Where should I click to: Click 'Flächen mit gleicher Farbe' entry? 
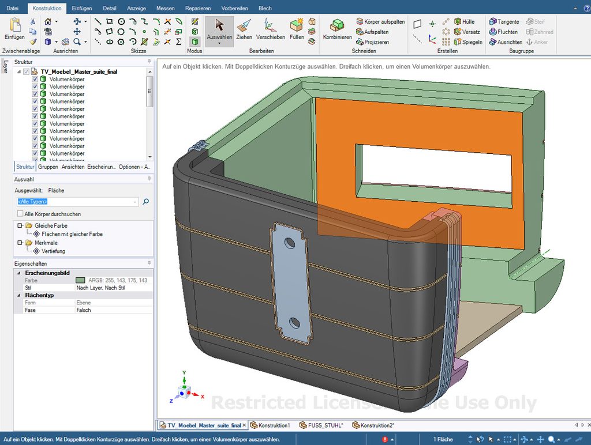coord(72,234)
